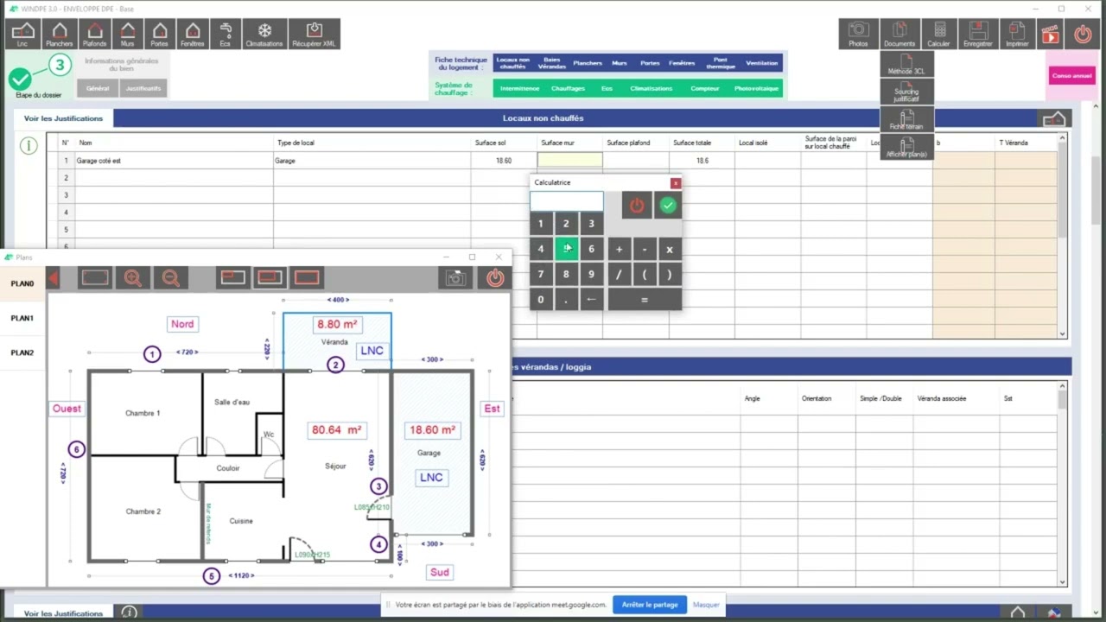The width and height of the screenshot is (1106, 622).
Task: Set Plans window to medium size layout
Action: tap(270, 277)
